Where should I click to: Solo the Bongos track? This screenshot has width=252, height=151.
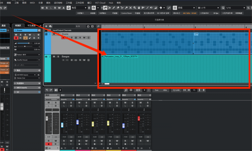(x=58, y=56)
